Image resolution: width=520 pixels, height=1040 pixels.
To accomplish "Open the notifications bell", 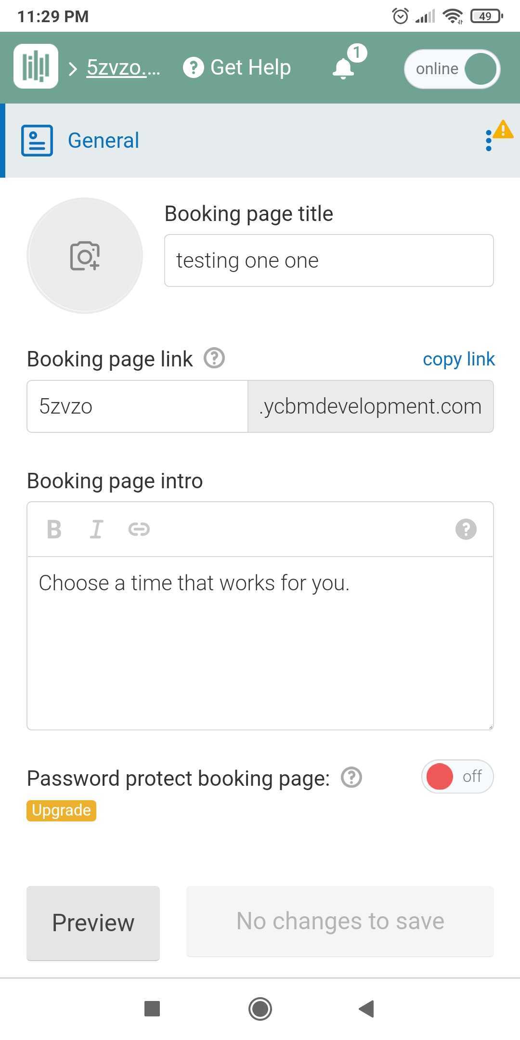I will pos(343,68).
